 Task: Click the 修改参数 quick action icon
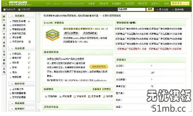(104, 97)
